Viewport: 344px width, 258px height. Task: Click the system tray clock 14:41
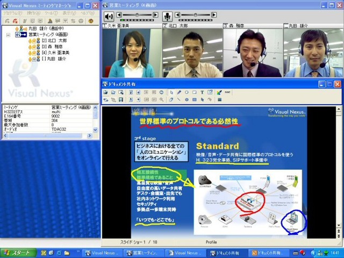[335, 253]
